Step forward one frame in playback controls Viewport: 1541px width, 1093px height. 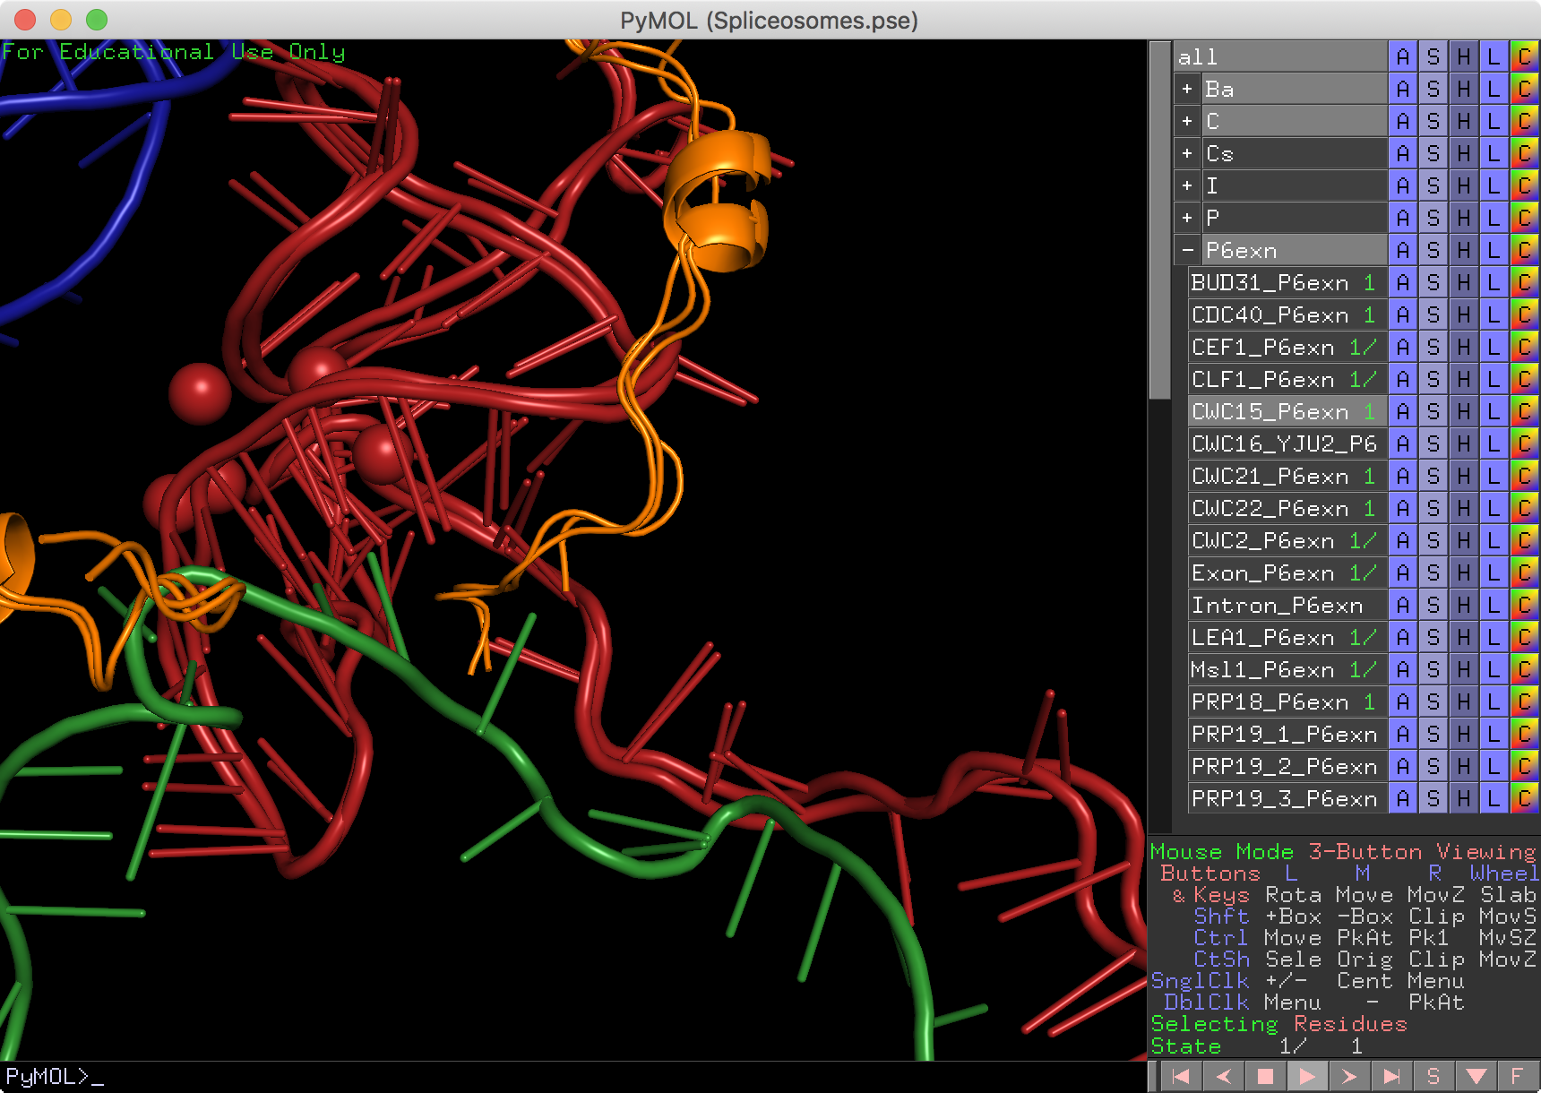tap(1348, 1076)
